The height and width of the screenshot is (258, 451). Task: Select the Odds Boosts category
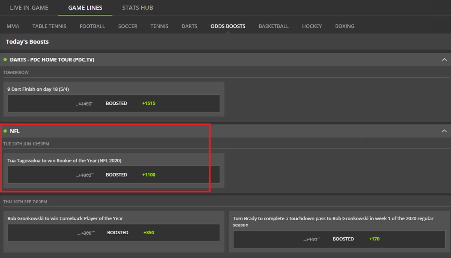point(228,26)
